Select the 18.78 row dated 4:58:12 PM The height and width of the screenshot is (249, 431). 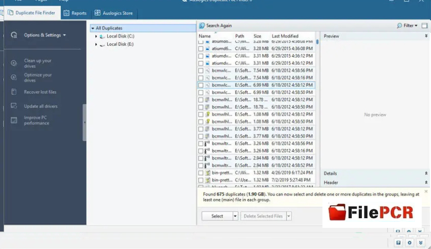coord(256,100)
